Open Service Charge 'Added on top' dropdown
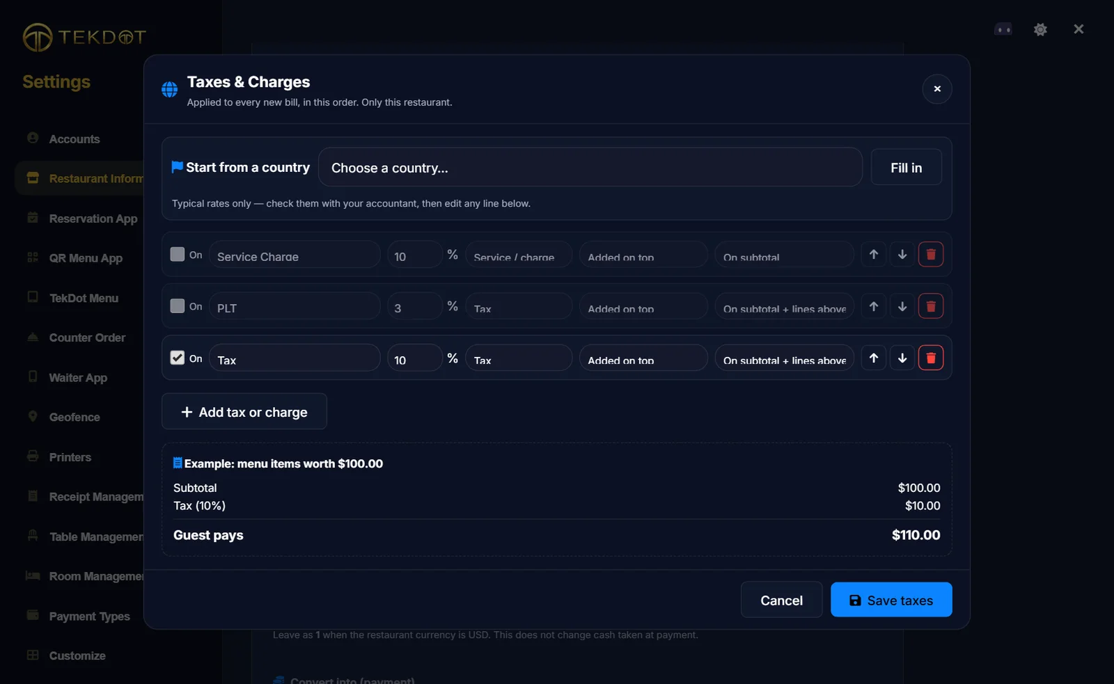 [643, 255]
